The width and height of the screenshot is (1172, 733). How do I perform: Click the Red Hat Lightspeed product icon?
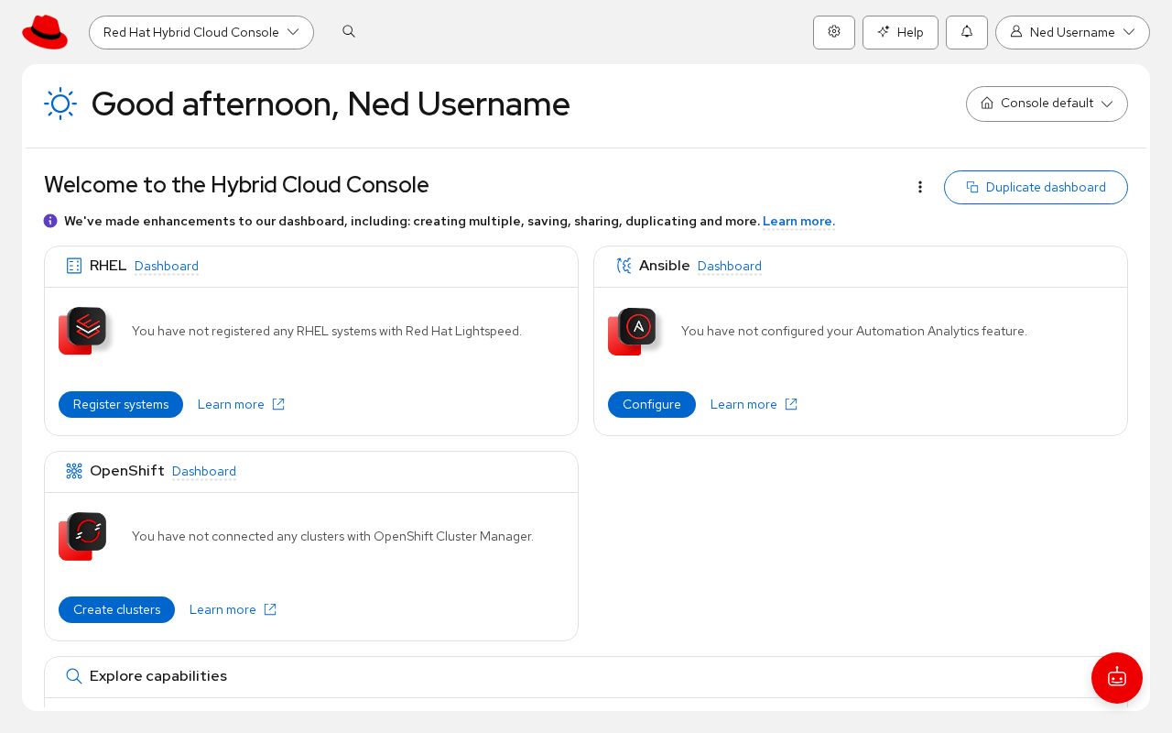pyautogui.click(x=83, y=331)
